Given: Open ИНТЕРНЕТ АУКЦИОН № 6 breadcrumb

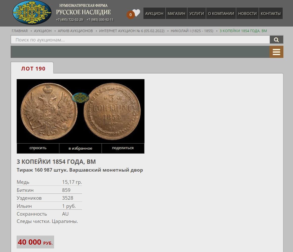Looking at the screenshot, I should click(x=132, y=31).
